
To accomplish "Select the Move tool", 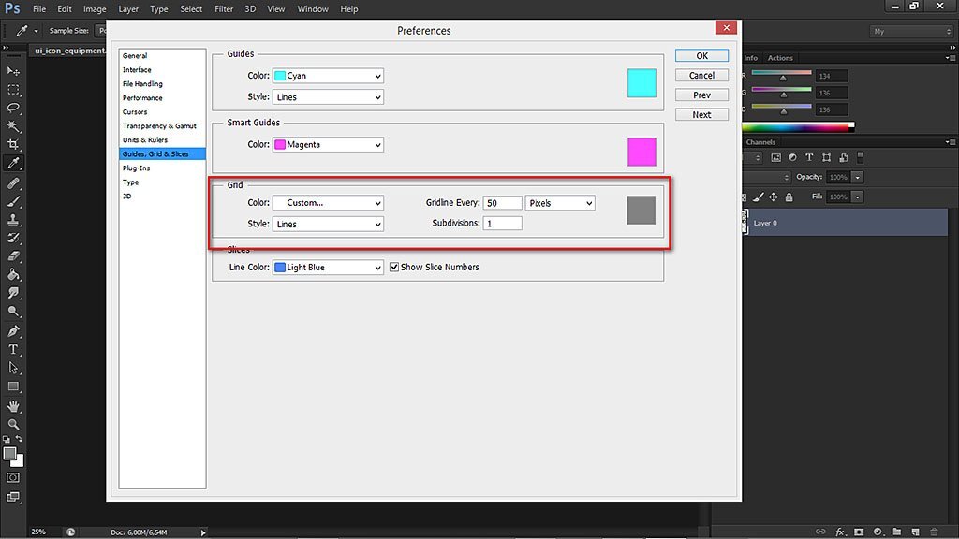I will tap(13, 71).
